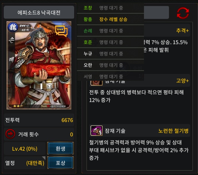Click the red arrow trade count icon
The height and width of the screenshot is (175, 198).
[x=10, y=134]
